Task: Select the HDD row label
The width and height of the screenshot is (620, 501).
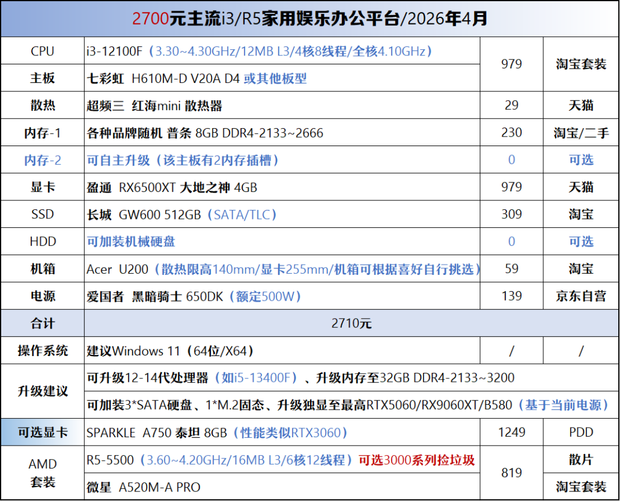Action: coord(43,241)
